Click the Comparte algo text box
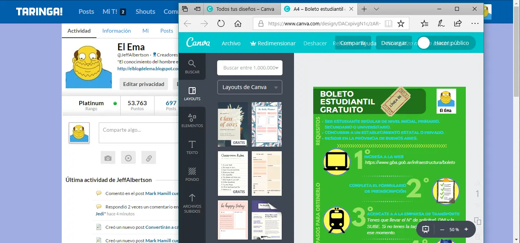Viewport: 520px width, 243px height. [x=139, y=132]
